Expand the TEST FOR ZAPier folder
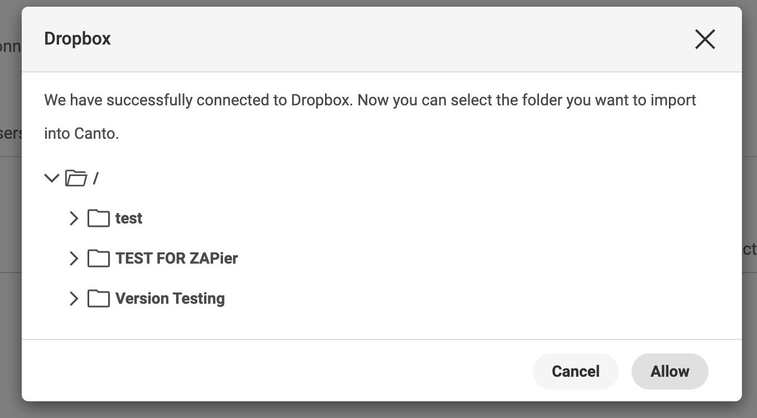This screenshot has width=757, height=418. 74,259
